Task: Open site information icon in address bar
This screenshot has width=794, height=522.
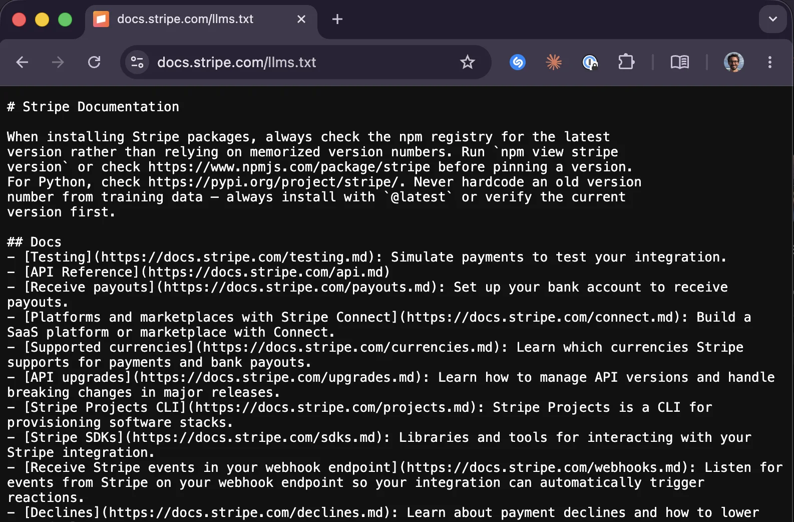Action: click(x=137, y=62)
